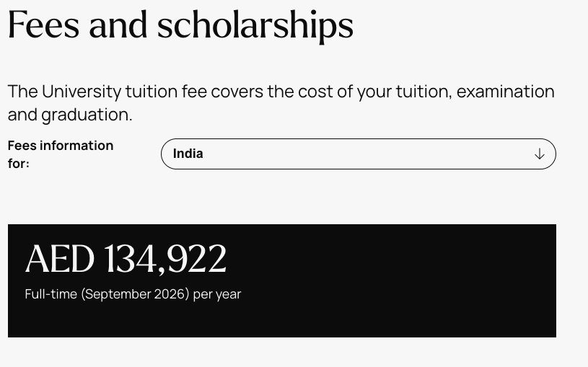Click the 'University tuition fee covers' paragraph
Image resolution: width=588 pixels, height=367 pixels.
coord(281,92)
